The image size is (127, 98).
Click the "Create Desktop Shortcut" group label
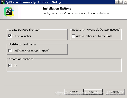tap(24, 30)
